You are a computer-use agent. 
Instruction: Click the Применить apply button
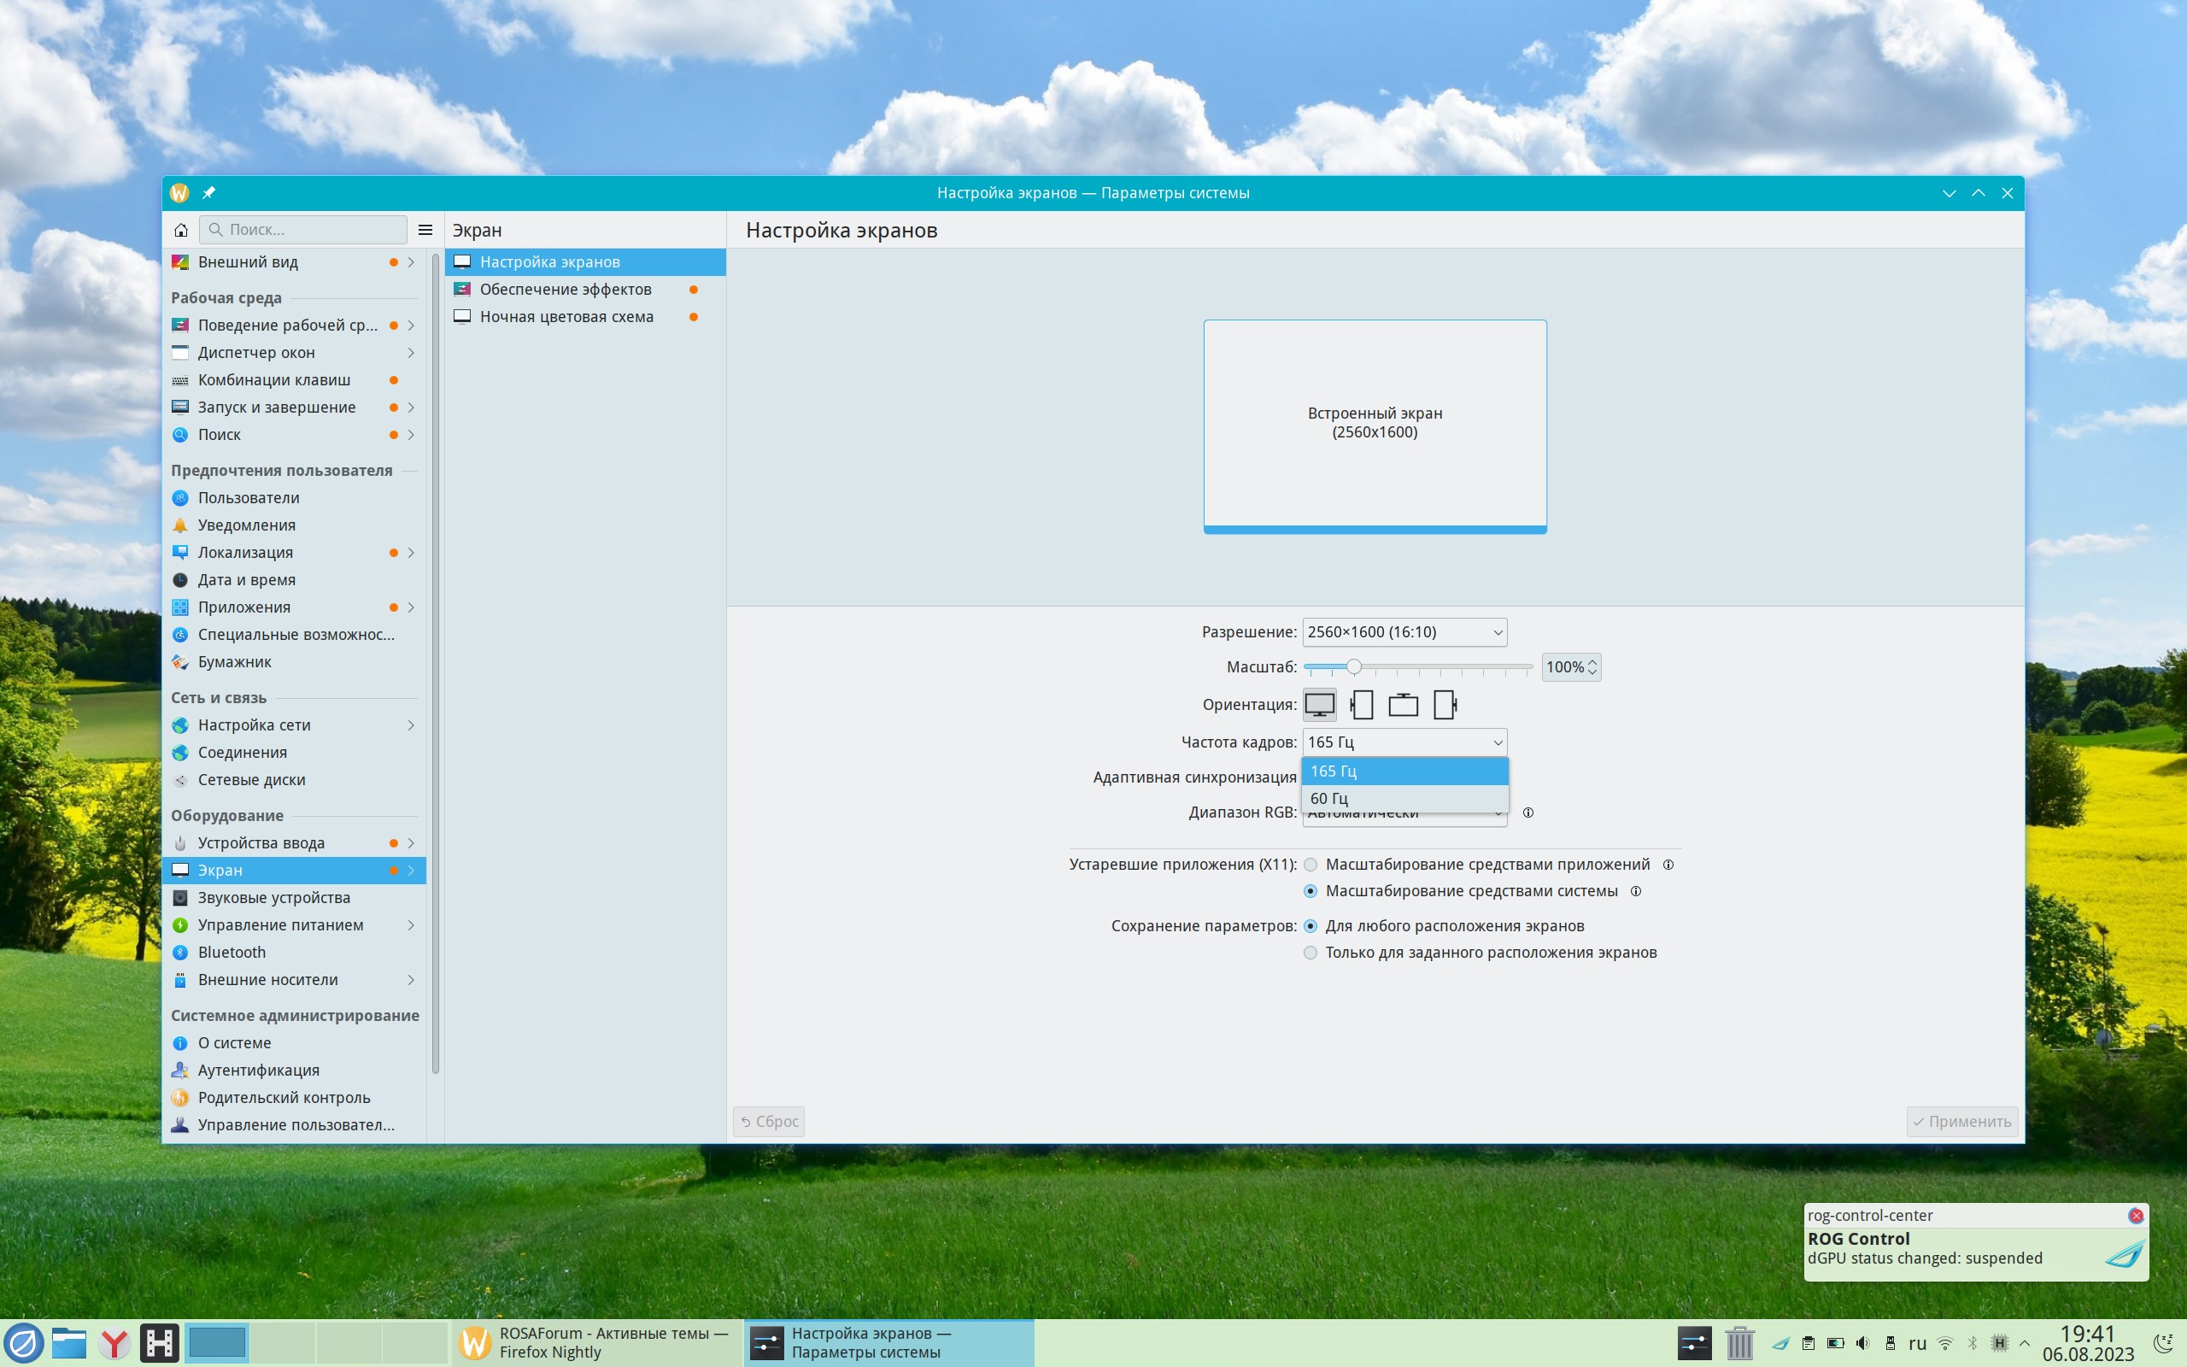click(x=1961, y=1121)
